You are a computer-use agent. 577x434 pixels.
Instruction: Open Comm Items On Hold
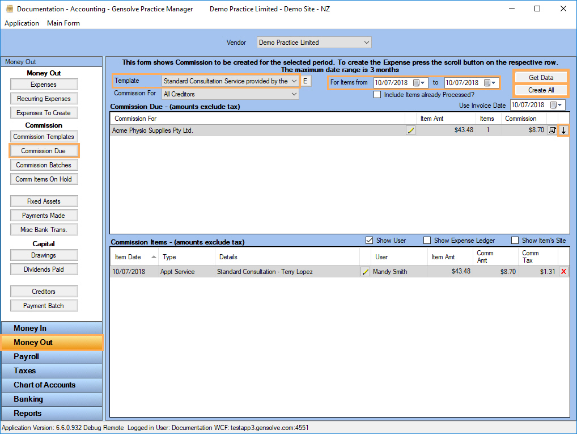coord(44,179)
